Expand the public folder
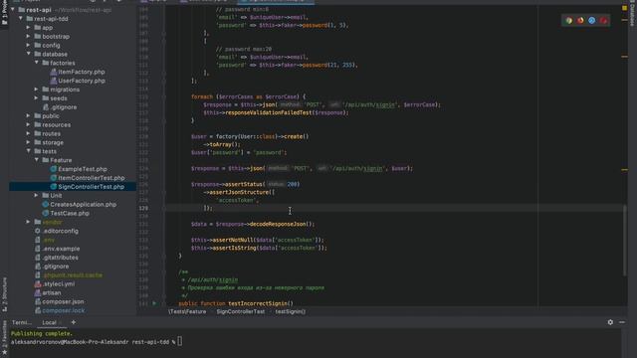The image size is (637, 358). 29,115
